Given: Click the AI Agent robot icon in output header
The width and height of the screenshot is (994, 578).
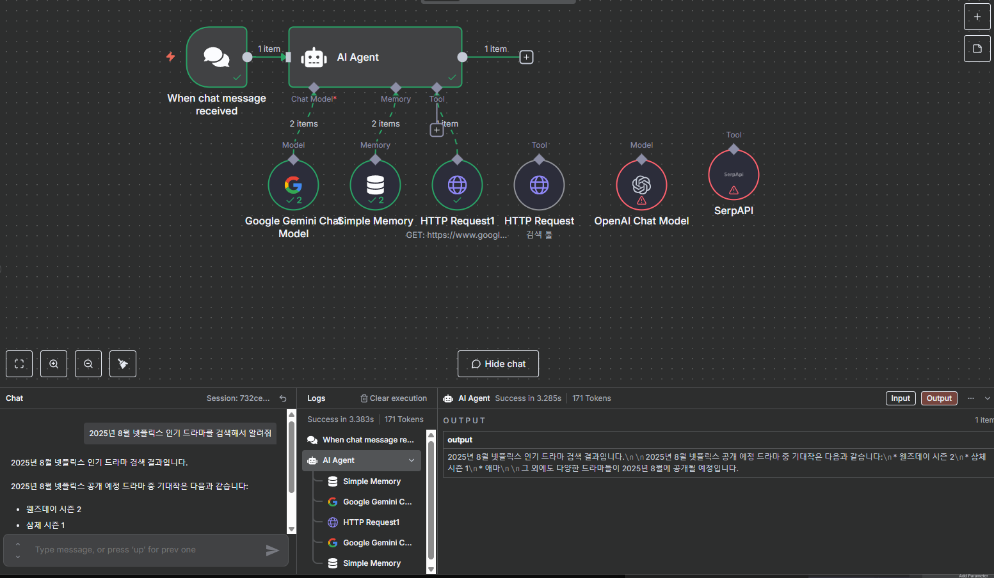Looking at the screenshot, I should [x=448, y=398].
